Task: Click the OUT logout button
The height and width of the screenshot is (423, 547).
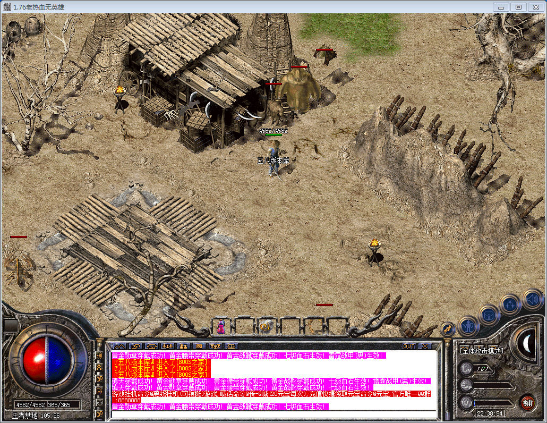Action: pos(409,346)
